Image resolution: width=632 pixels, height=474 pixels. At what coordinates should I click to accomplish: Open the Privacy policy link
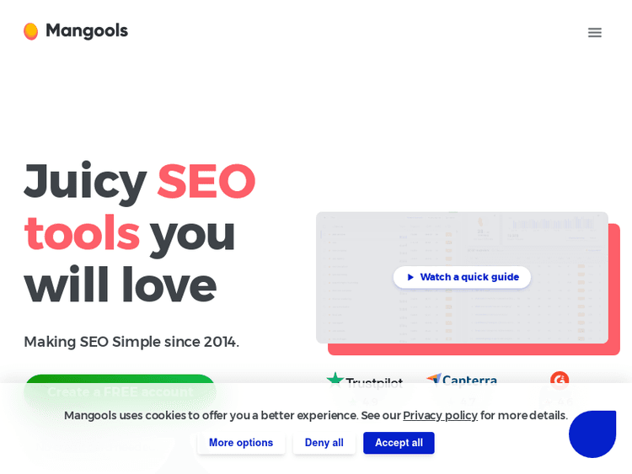click(x=440, y=415)
